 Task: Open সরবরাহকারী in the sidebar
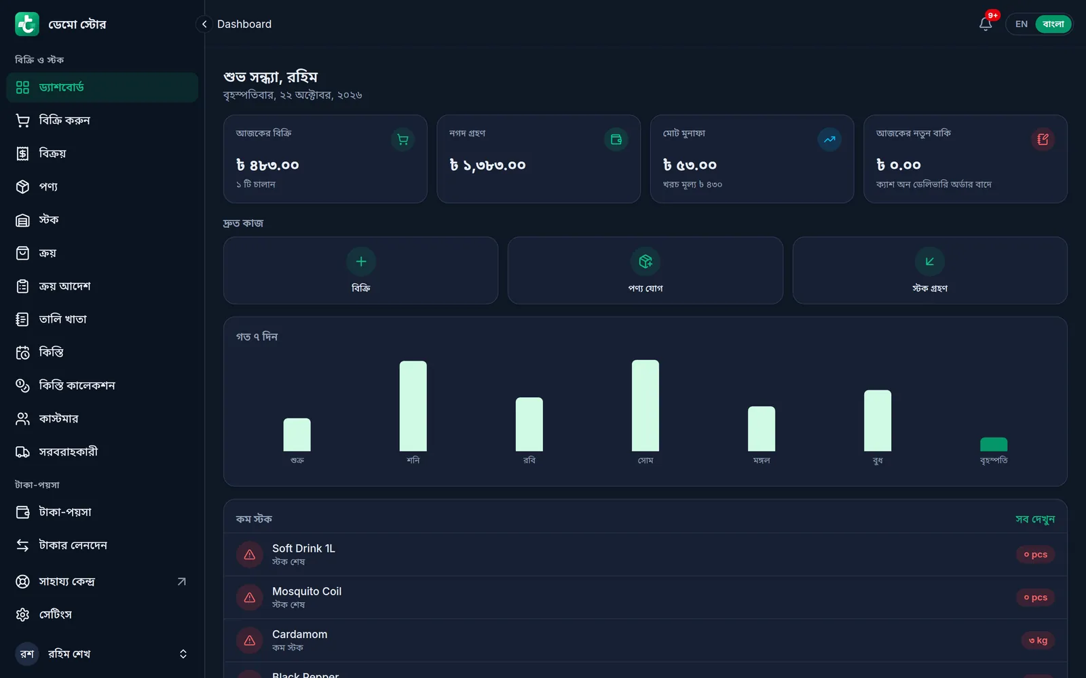point(102,452)
